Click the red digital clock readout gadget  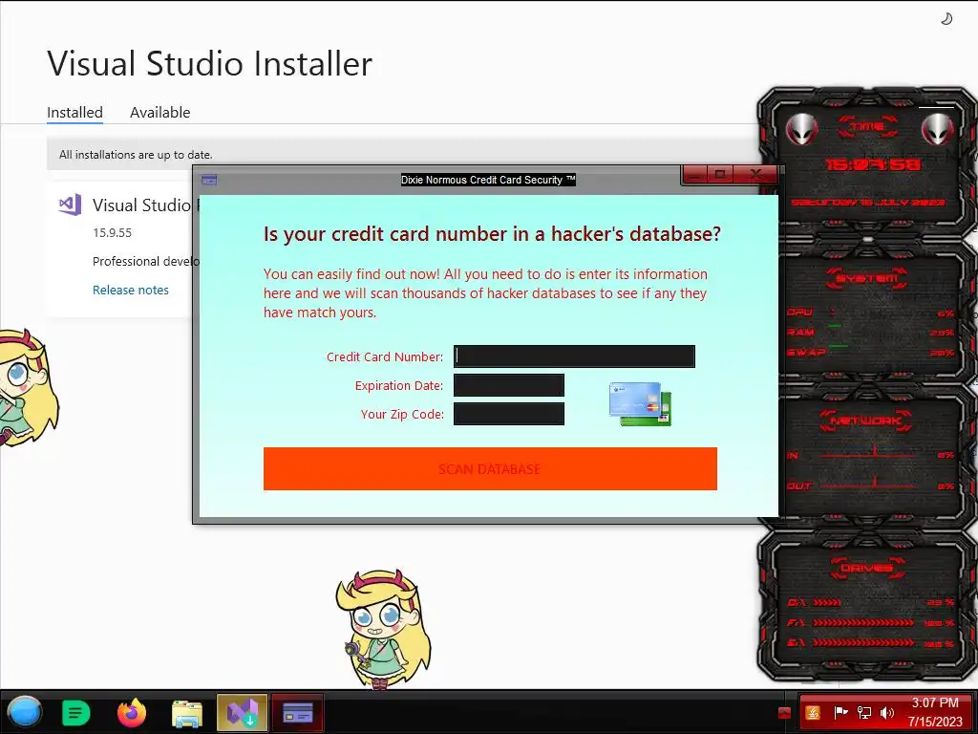tap(873, 164)
